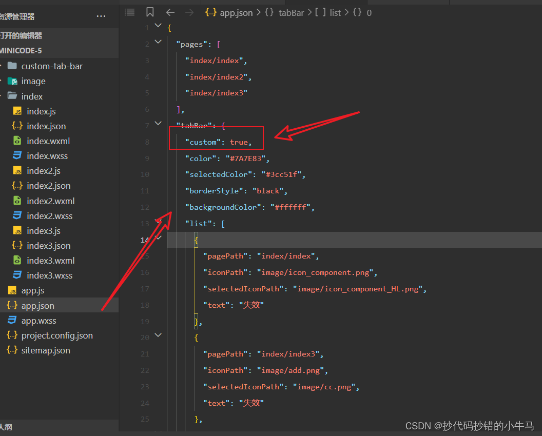Click the JSON braces icon beside index.json

17,126
